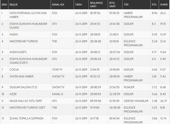Image resolution: width=170 pixels, height=124 pixels.
Task: Click the RTG column header
Action: (x=154, y=4)
